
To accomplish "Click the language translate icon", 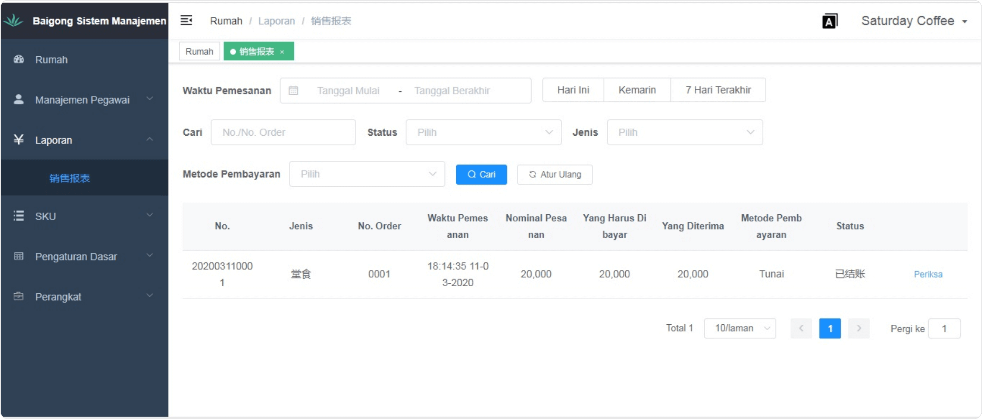I will click(829, 21).
